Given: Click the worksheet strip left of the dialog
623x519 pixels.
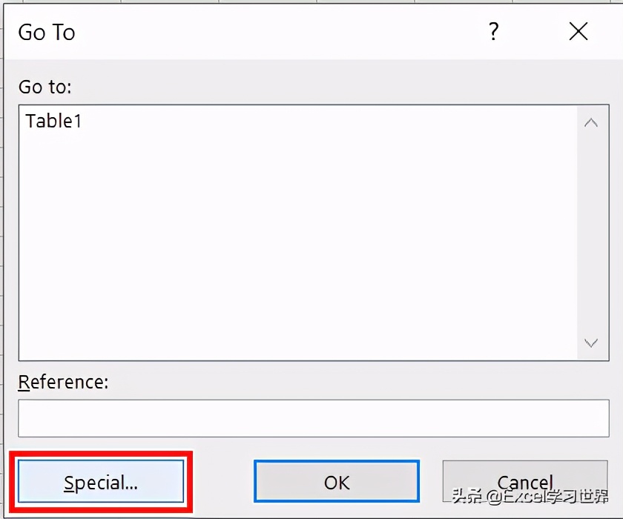Looking at the screenshot, I should point(2,259).
